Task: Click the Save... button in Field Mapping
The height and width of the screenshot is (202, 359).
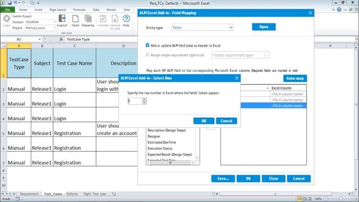Action: [x=223, y=178]
